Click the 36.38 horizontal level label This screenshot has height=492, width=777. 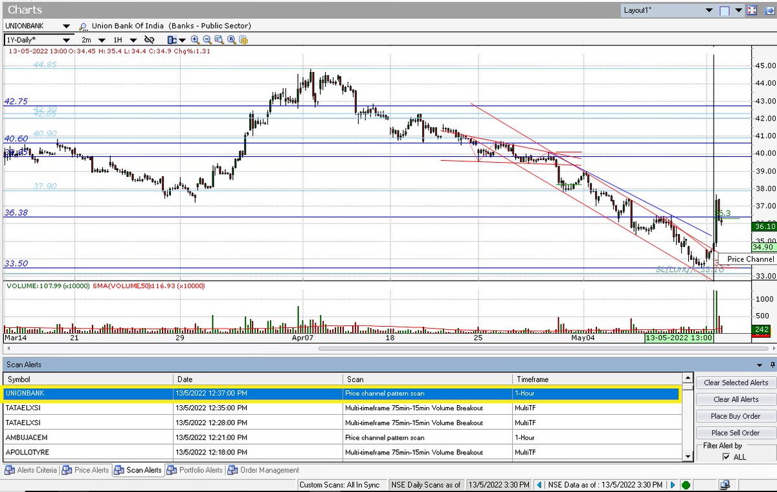pos(16,213)
